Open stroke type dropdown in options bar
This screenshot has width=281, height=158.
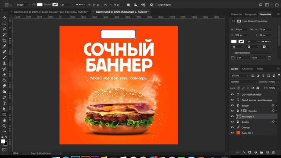point(80,5)
